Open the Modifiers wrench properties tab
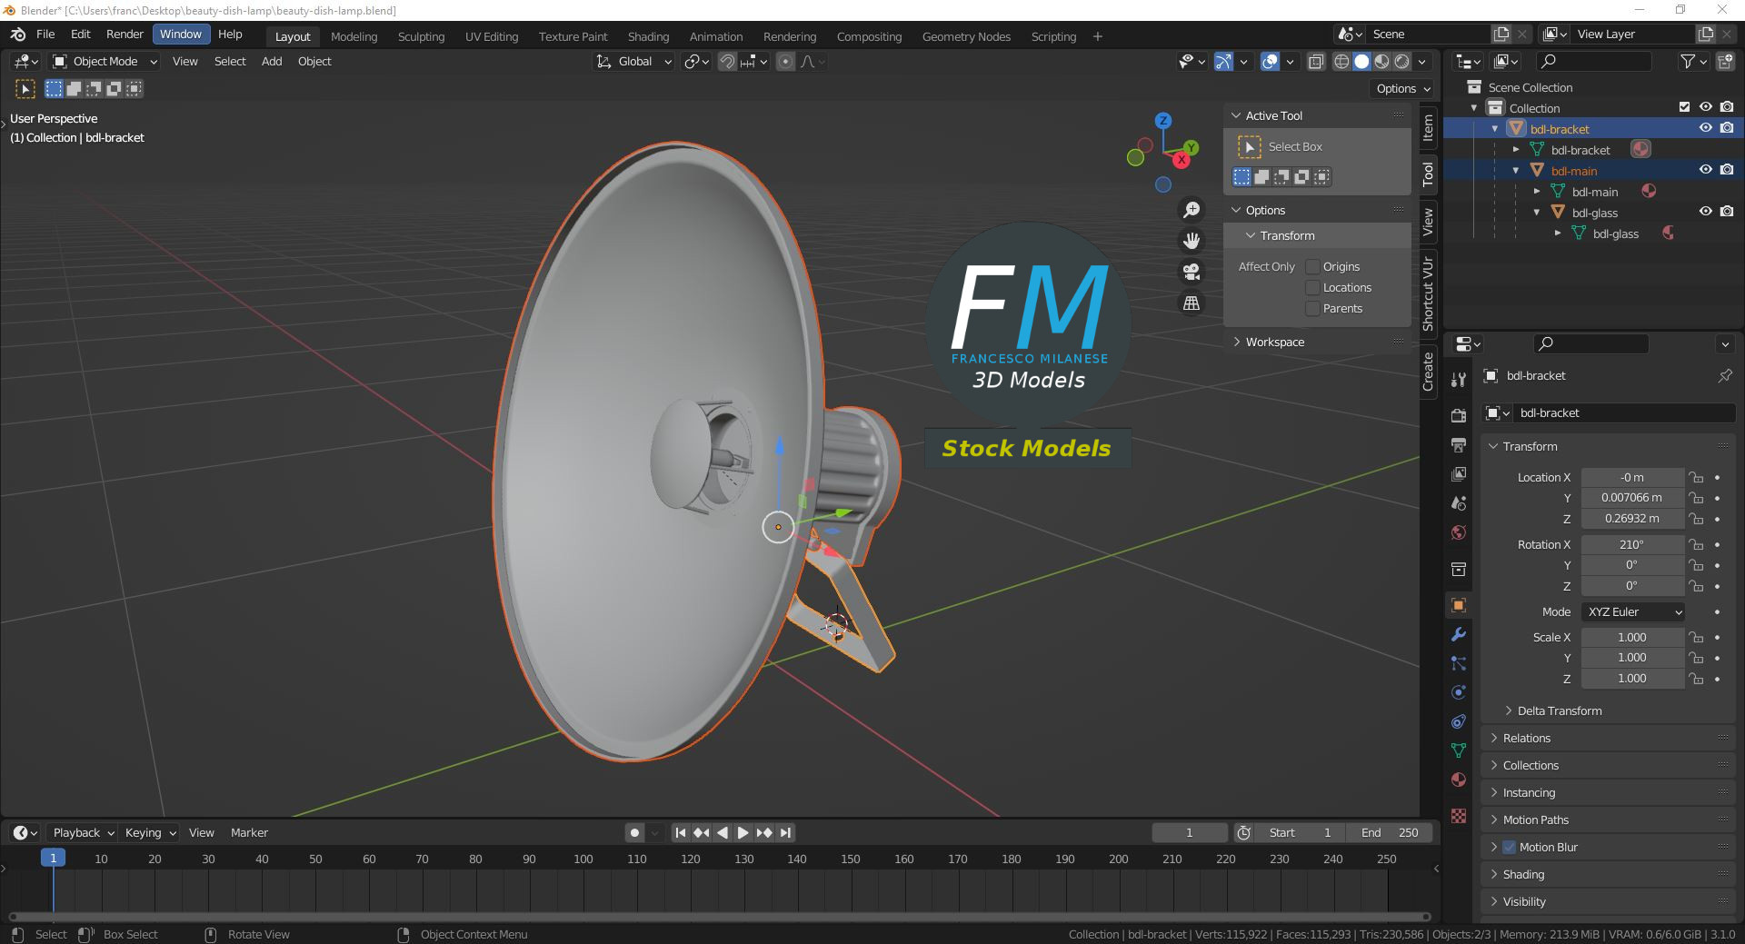 (1459, 634)
